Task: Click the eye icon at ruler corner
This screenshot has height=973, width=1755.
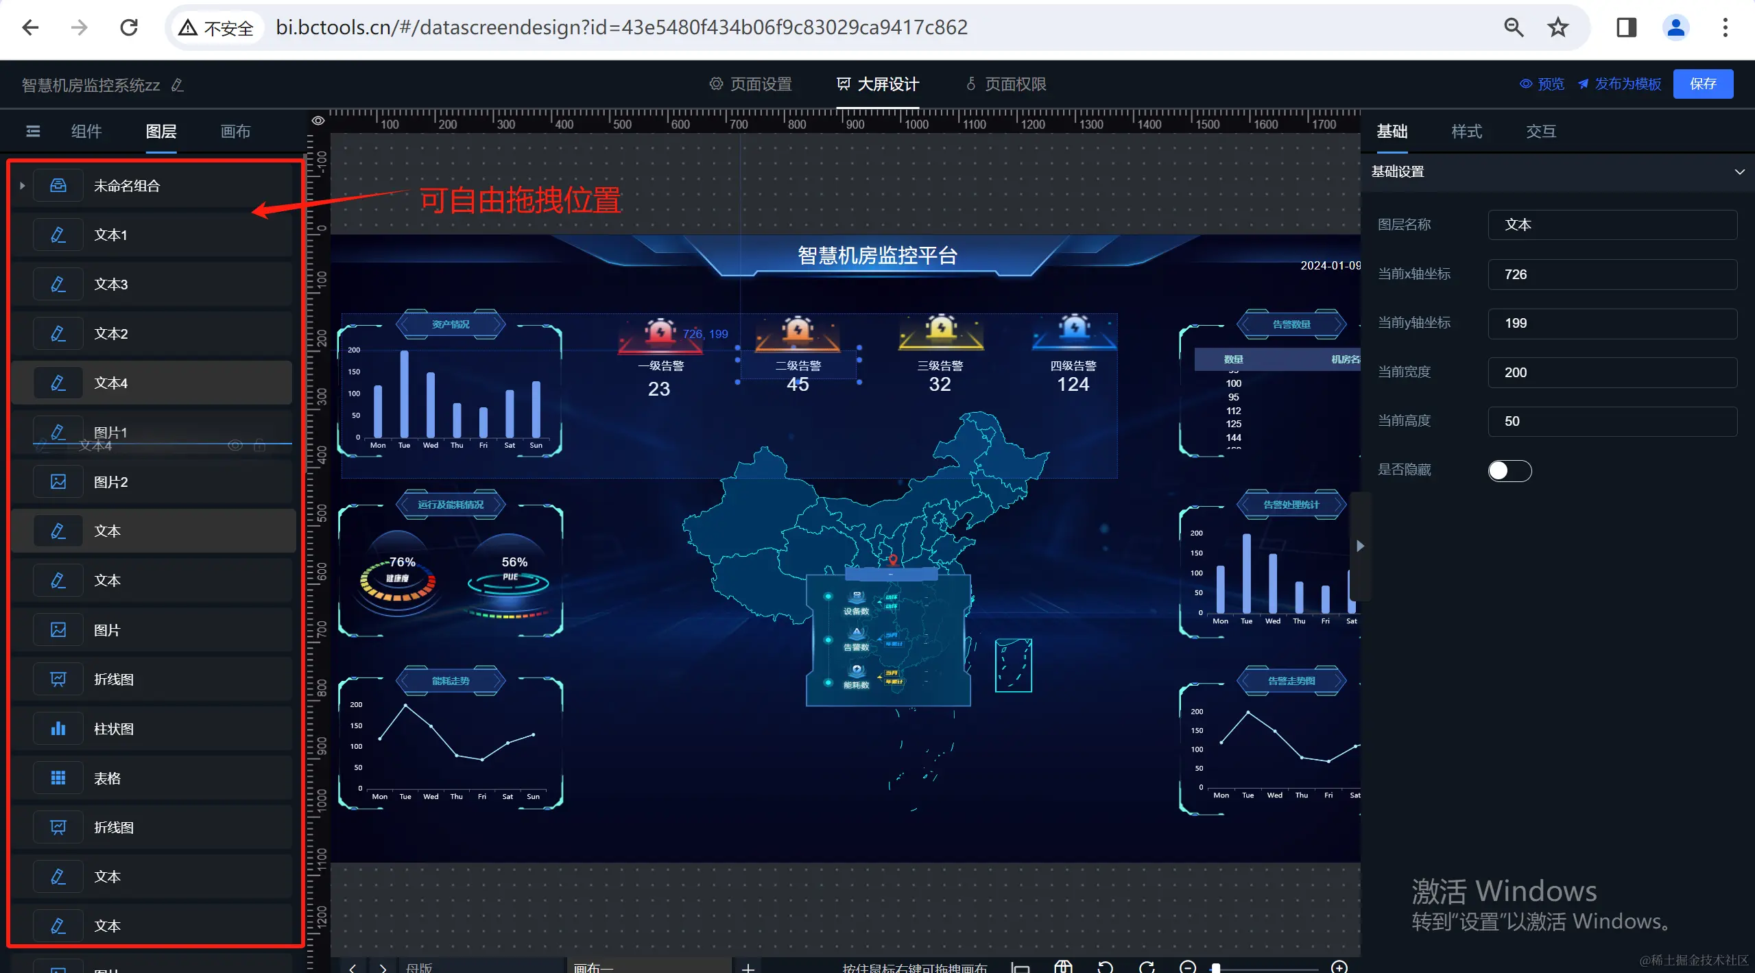Action: tap(318, 121)
